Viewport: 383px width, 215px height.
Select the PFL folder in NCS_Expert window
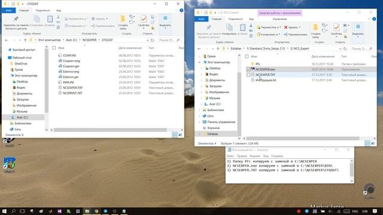(257, 64)
